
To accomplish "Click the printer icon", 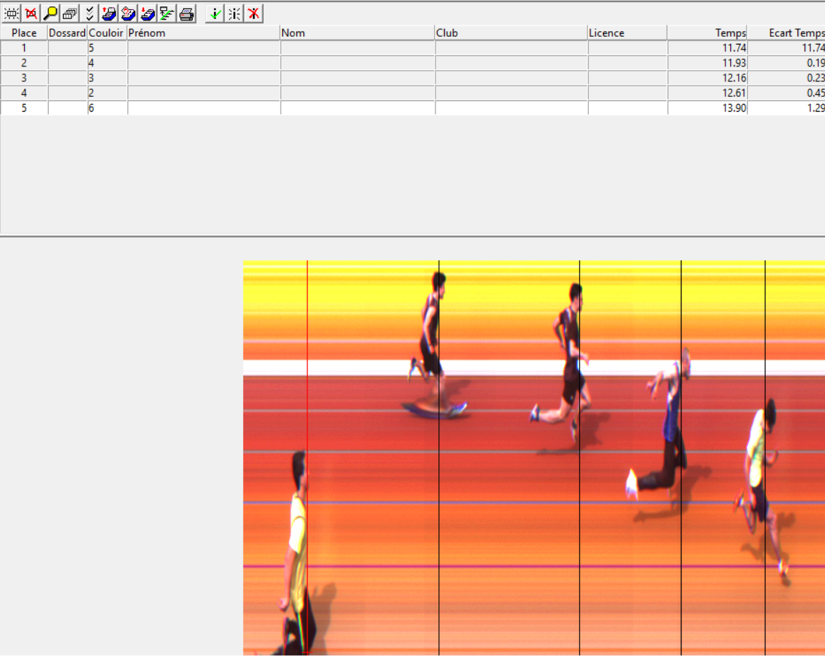I will (x=187, y=13).
